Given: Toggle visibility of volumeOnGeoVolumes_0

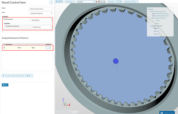Looking at the screenshot, I should tap(154, 16).
